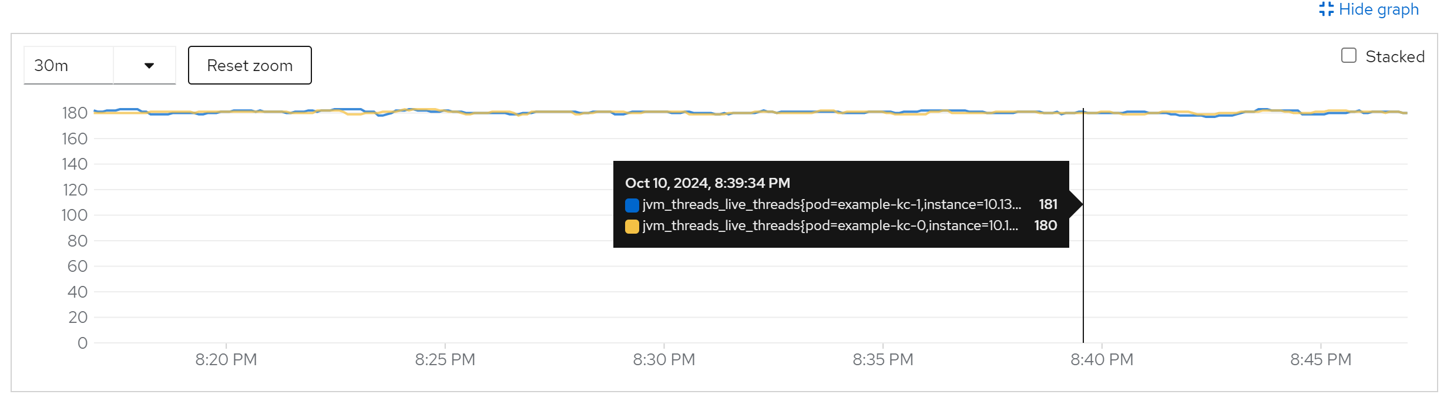Click the 8:35 PM x-axis label

[883, 359]
